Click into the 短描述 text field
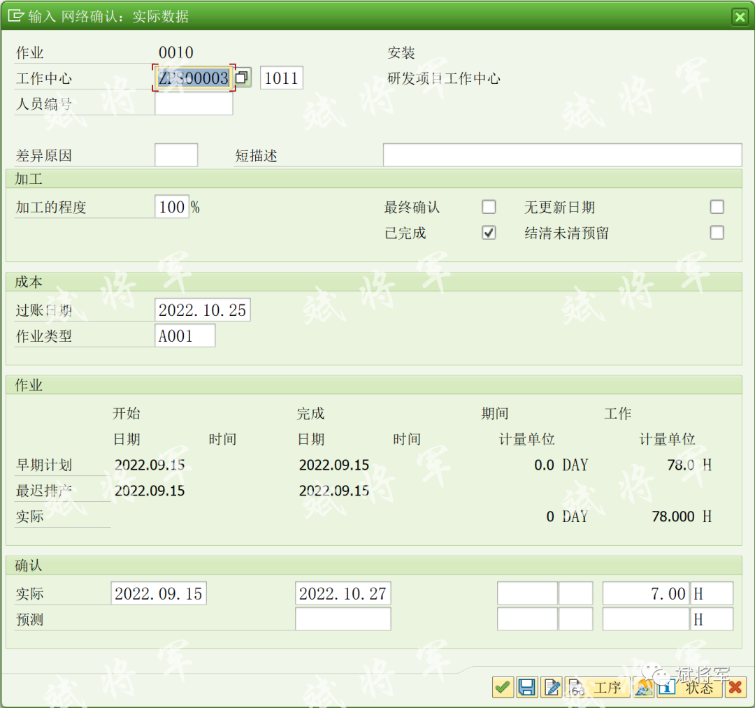 [x=562, y=155]
